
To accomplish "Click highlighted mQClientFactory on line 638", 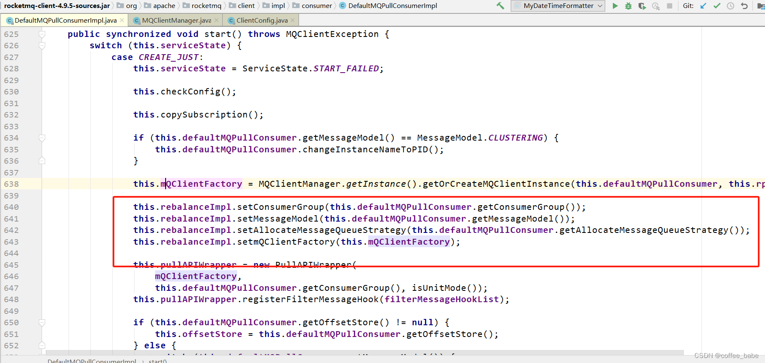I will 201,184.
